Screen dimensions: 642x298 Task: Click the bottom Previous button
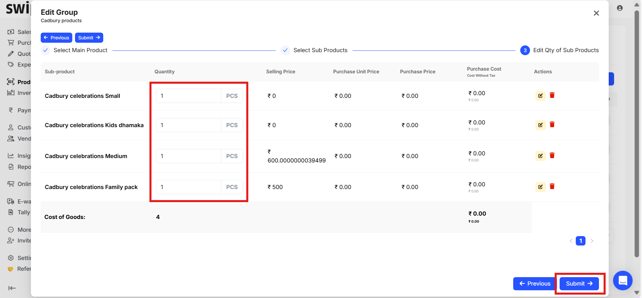[535, 284]
